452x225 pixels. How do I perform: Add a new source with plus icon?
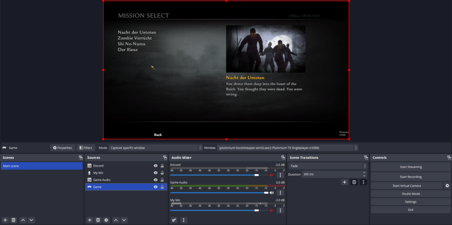pyautogui.click(x=90, y=220)
